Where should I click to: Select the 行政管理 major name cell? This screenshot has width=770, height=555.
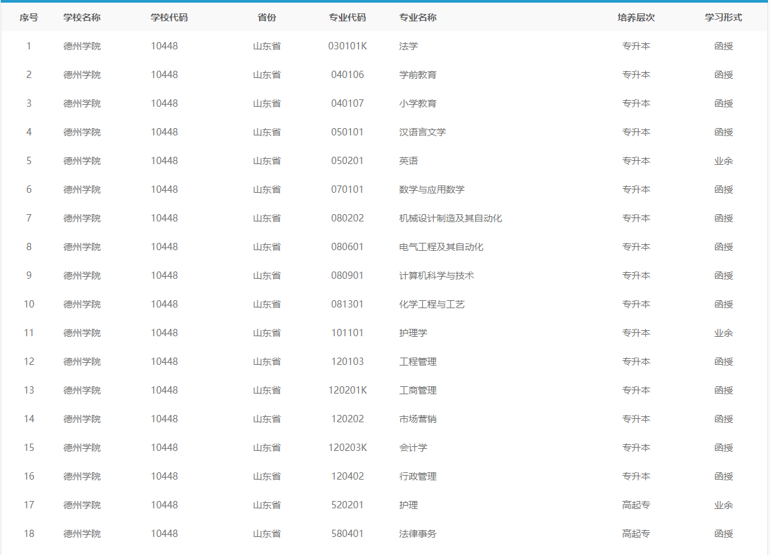click(418, 476)
